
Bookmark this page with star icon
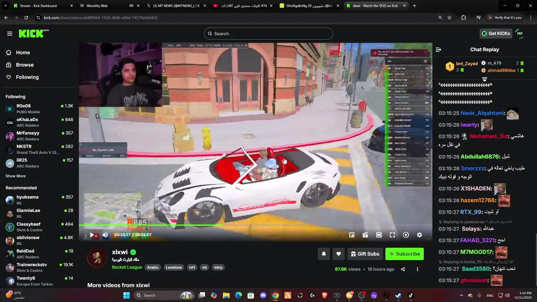pyautogui.click(x=449, y=18)
